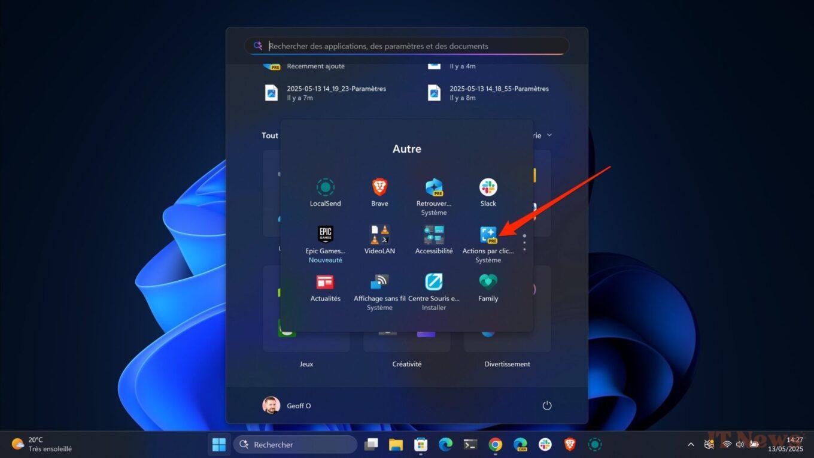Screen dimensions: 814x458
Task: Show hidden system tray icons
Action: pyautogui.click(x=691, y=444)
